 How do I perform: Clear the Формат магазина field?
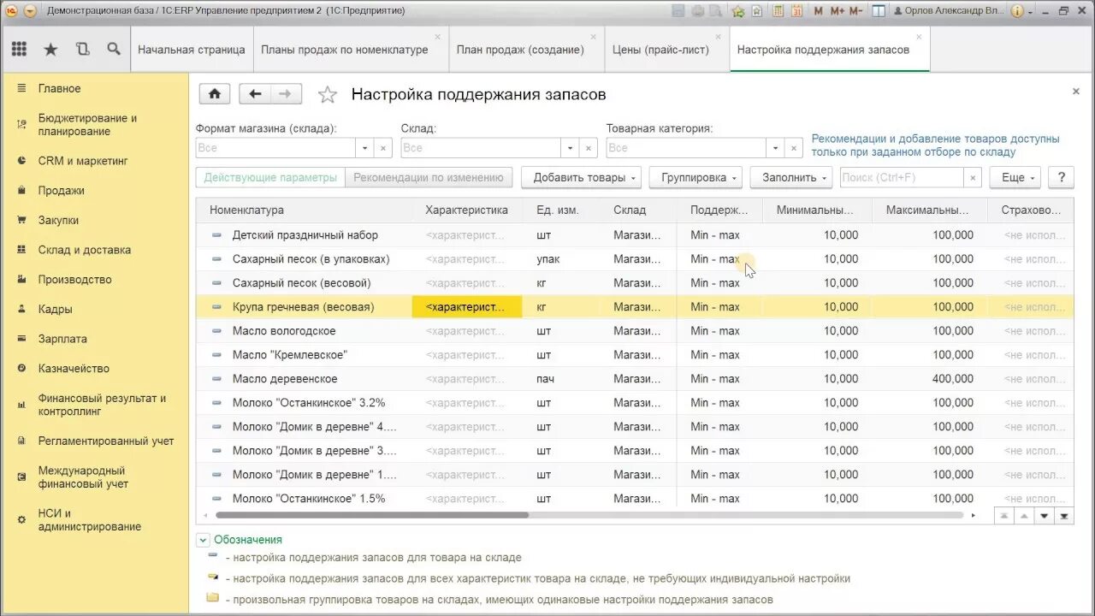click(x=383, y=148)
